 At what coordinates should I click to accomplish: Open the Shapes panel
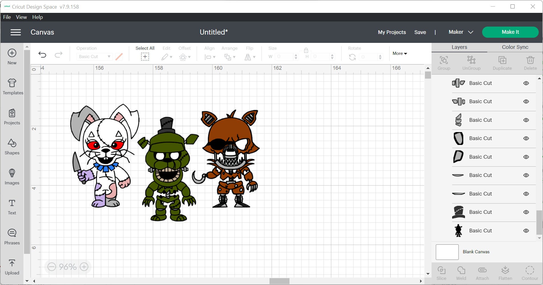[x=12, y=147]
